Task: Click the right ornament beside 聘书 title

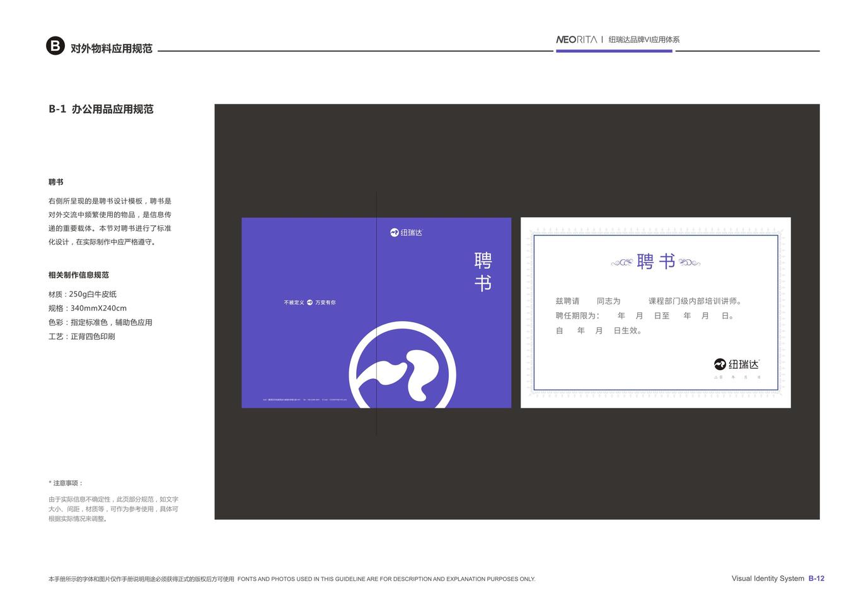Action: click(689, 262)
